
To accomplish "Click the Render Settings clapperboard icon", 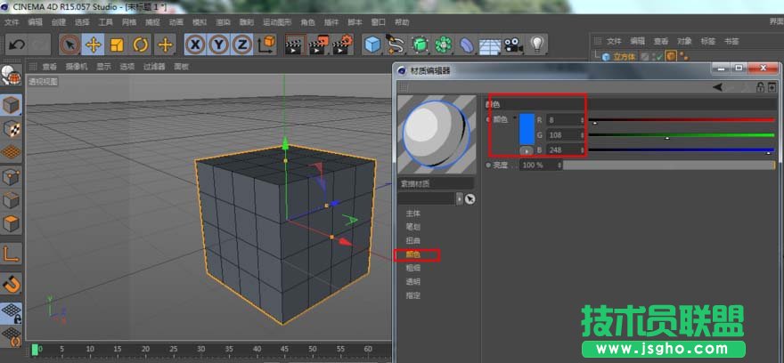I will (342, 44).
